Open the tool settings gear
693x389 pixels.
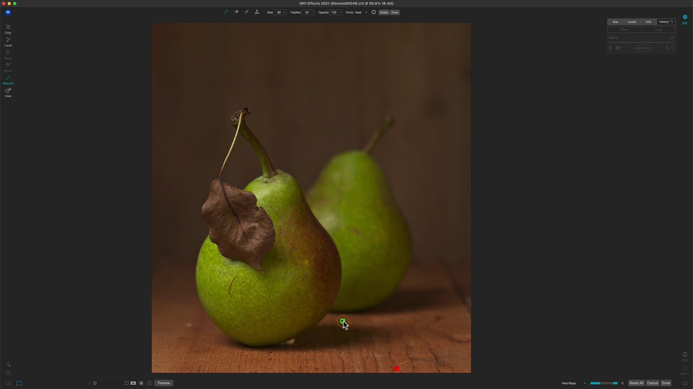[x=374, y=12]
